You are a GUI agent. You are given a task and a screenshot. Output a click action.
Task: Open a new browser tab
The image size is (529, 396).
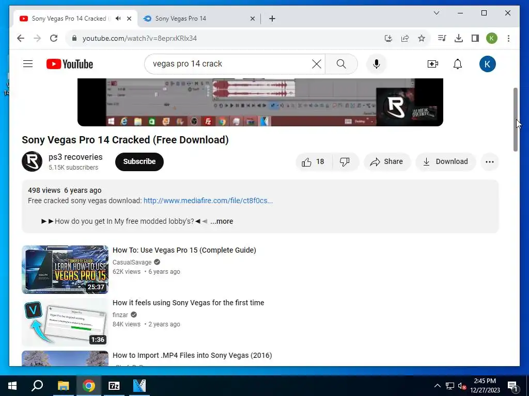click(272, 19)
